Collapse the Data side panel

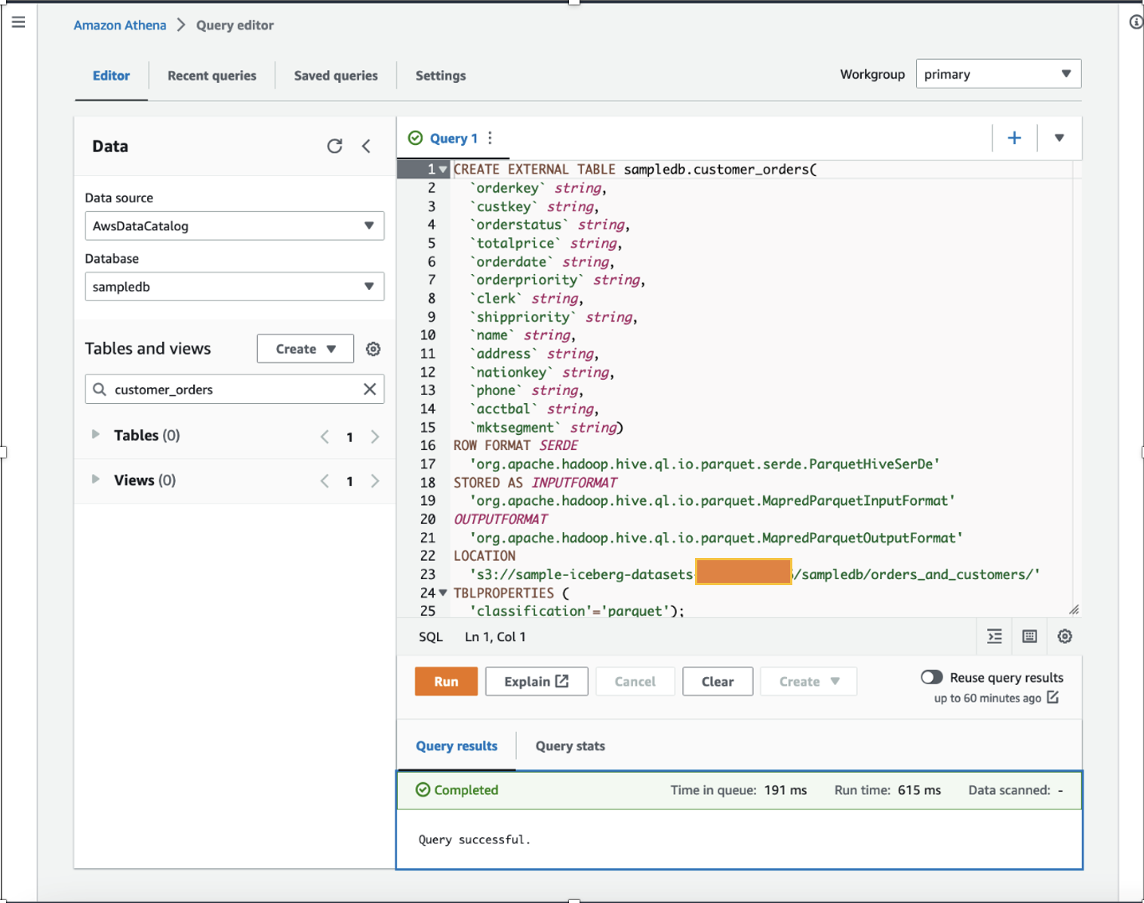tap(366, 146)
